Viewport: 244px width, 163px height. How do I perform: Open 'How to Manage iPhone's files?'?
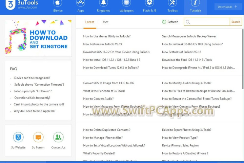(x=103, y=138)
